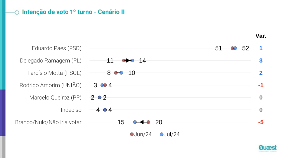
Task: Click Marcelo Queiroz data point
Action: pyautogui.click(x=99, y=97)
